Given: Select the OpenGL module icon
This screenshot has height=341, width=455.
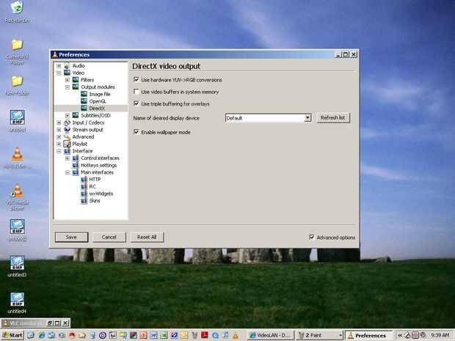Looking at the screenshot, I should [x=84, y=101].
